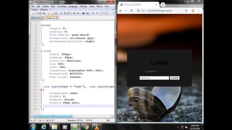Close document with X beside the menu bar

(x=113, y=10)
